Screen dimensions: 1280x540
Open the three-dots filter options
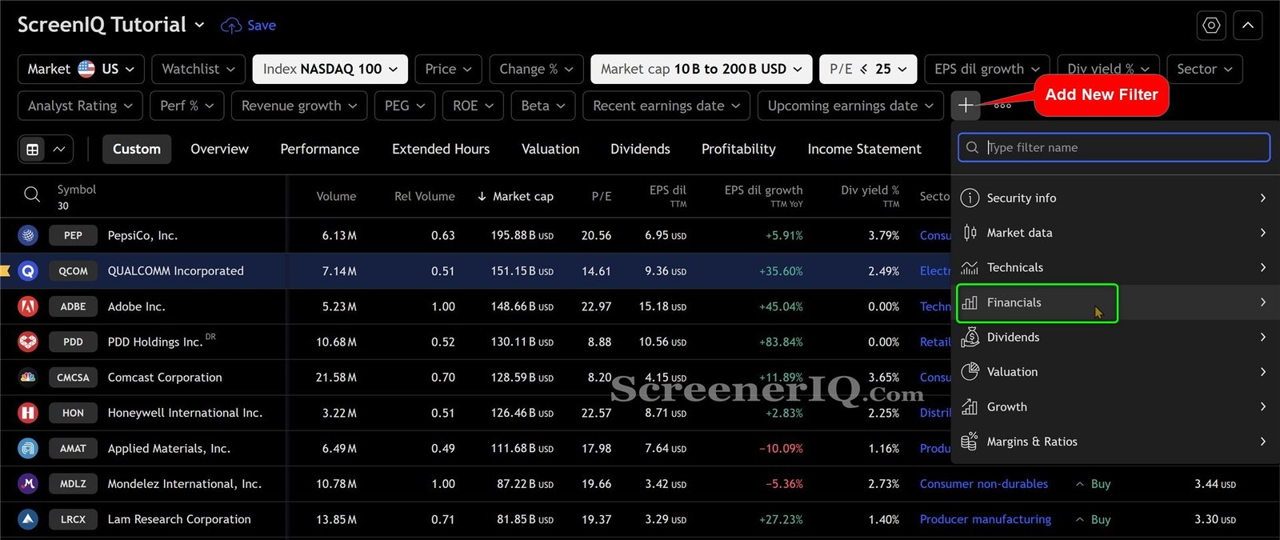click(1002, 106)
